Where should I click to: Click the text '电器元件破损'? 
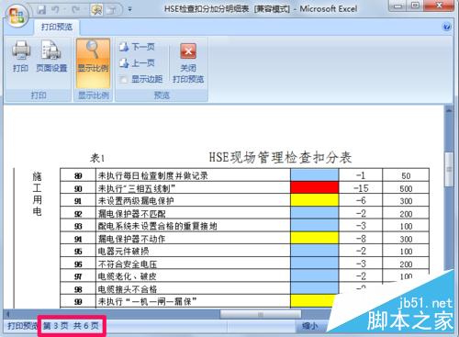click(123, 251)
